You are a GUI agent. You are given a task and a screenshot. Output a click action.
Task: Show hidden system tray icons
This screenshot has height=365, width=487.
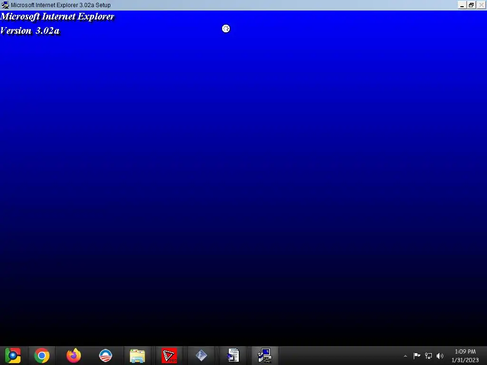[405, 356]
